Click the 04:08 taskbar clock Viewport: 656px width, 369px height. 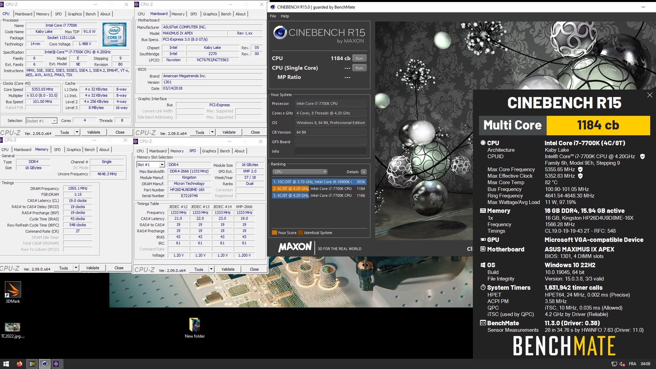[x=645, y=364]
